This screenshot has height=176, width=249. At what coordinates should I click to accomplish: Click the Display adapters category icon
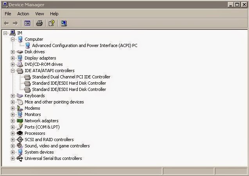(x=20, y=58)
